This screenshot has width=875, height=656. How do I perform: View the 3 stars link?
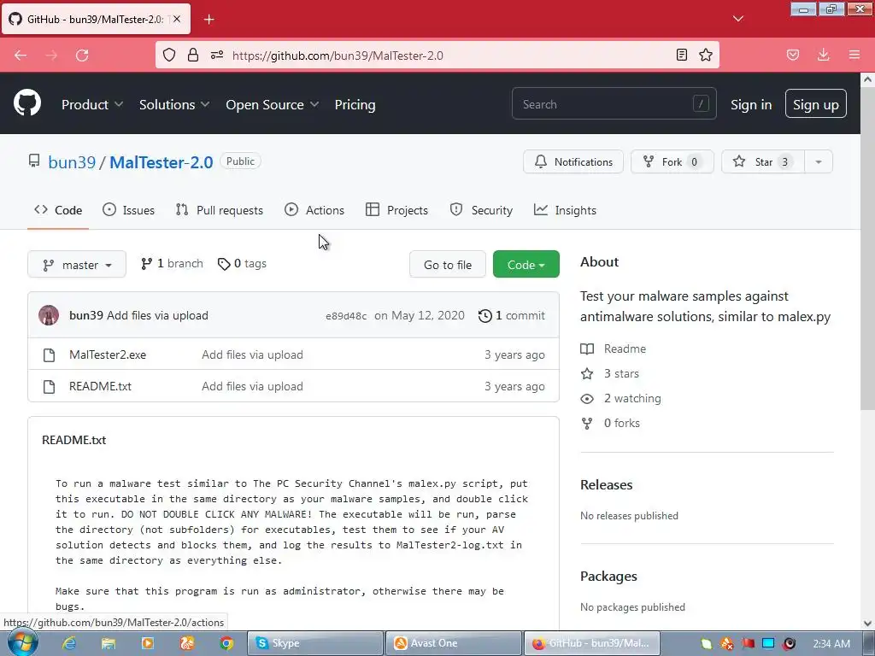click(609, 373)
